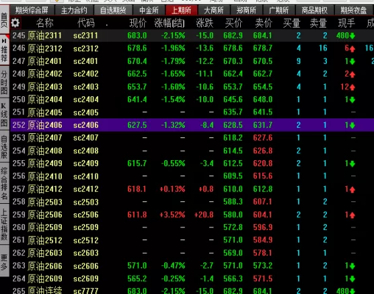
Task: Sort by the 涨幅(结) column header
Action: (170, 23)
